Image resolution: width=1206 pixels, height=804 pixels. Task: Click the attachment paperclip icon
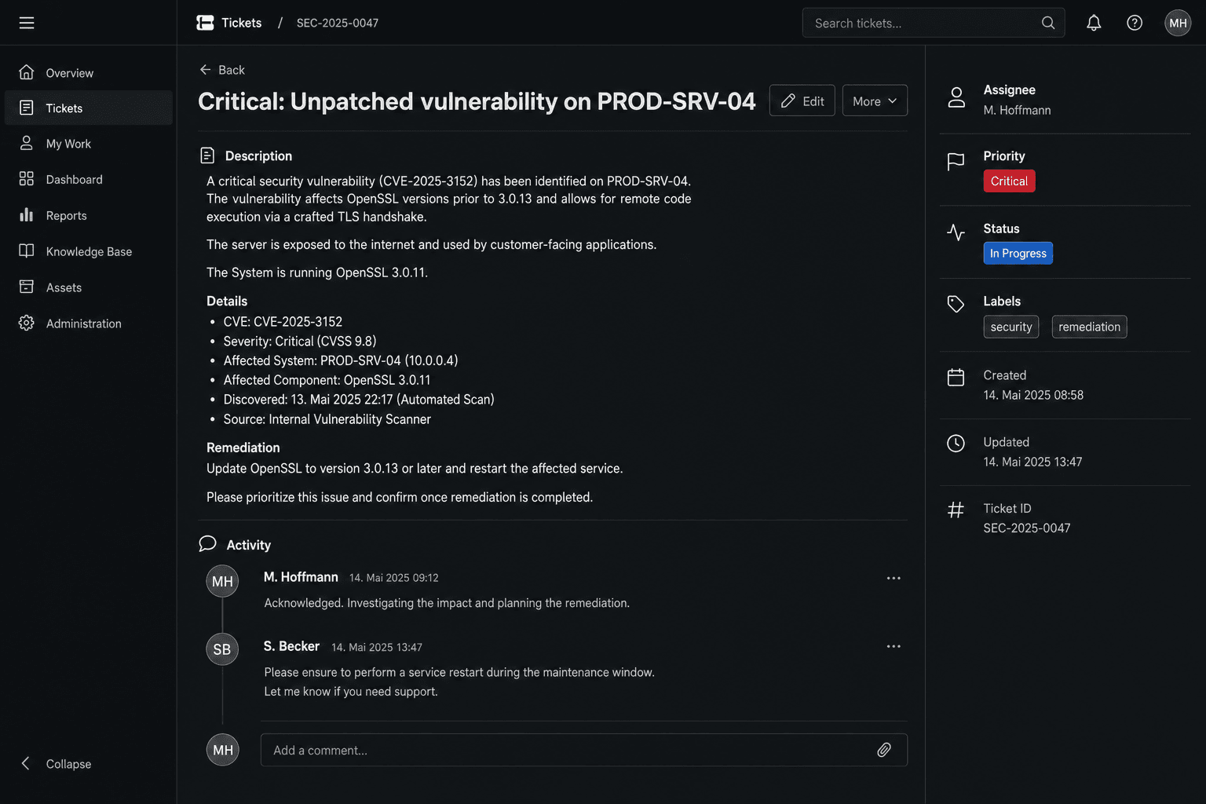tap(884, 750)
